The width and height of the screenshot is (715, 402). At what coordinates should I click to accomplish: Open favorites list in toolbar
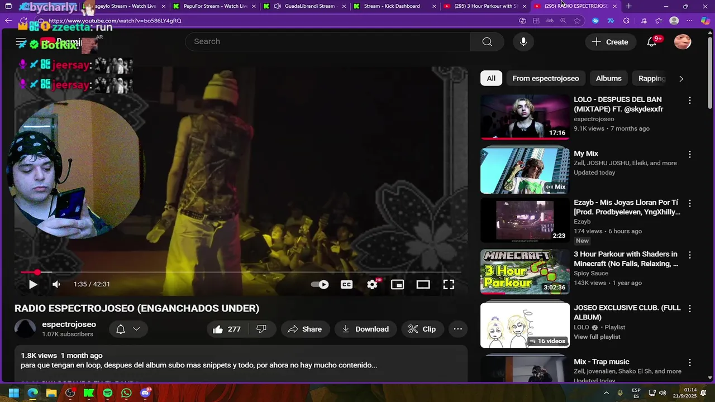659,21
